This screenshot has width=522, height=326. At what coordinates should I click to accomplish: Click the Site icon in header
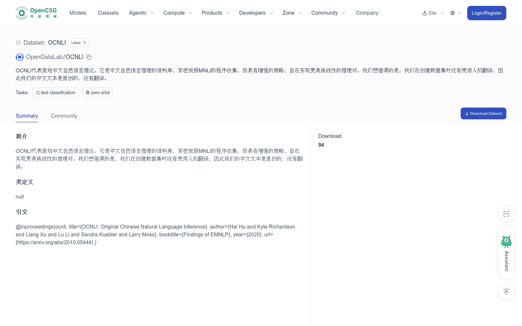click(425, 13)
